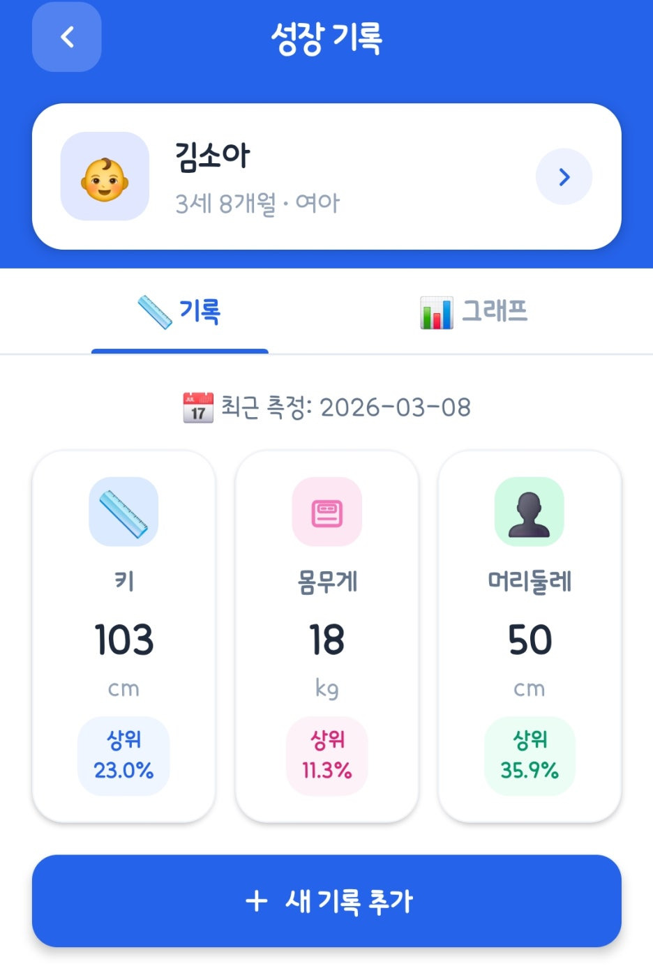This screenshot has width=653, height=966.
Task: Tap the plus sign on add-record button
Action: coord(256,900)
